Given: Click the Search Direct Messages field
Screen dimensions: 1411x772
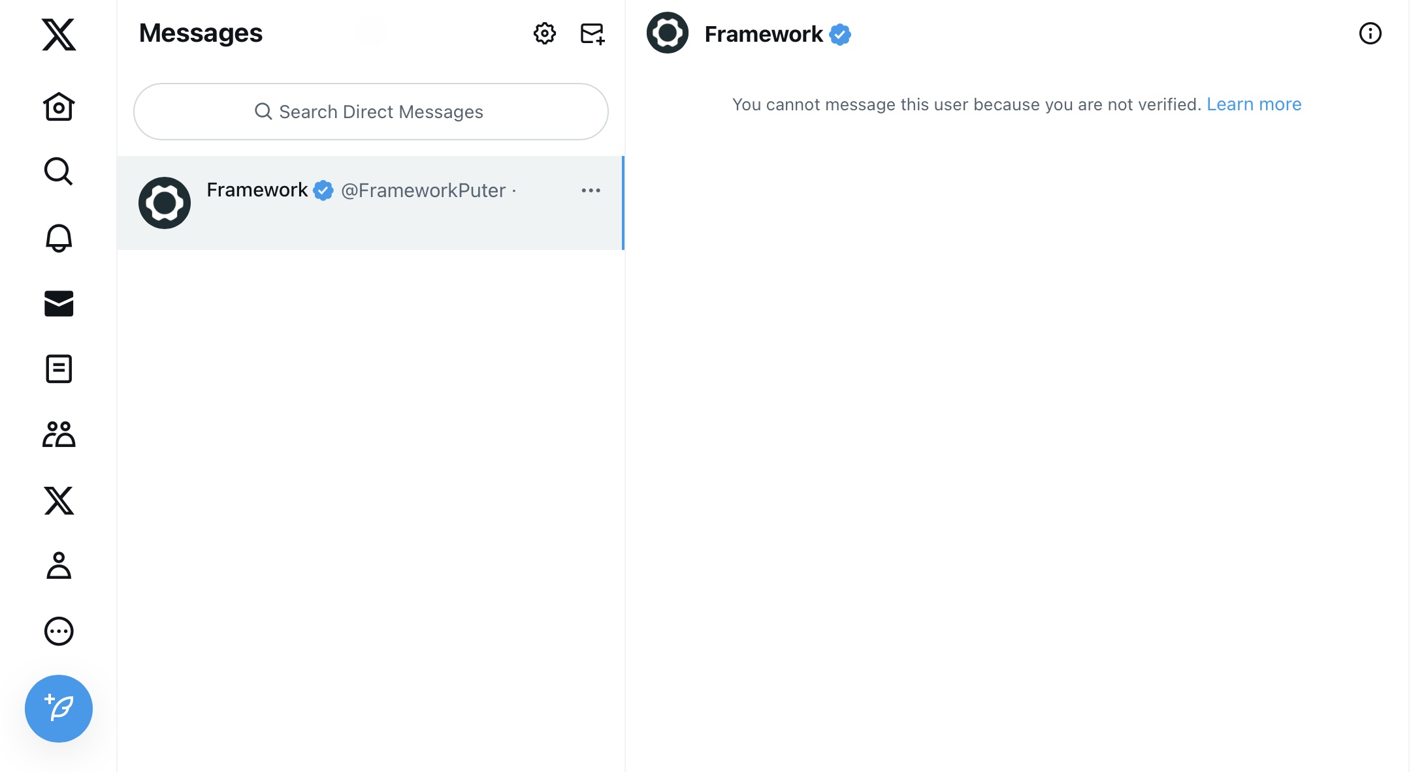Looking at the screenshot, I should click(370, 112).
